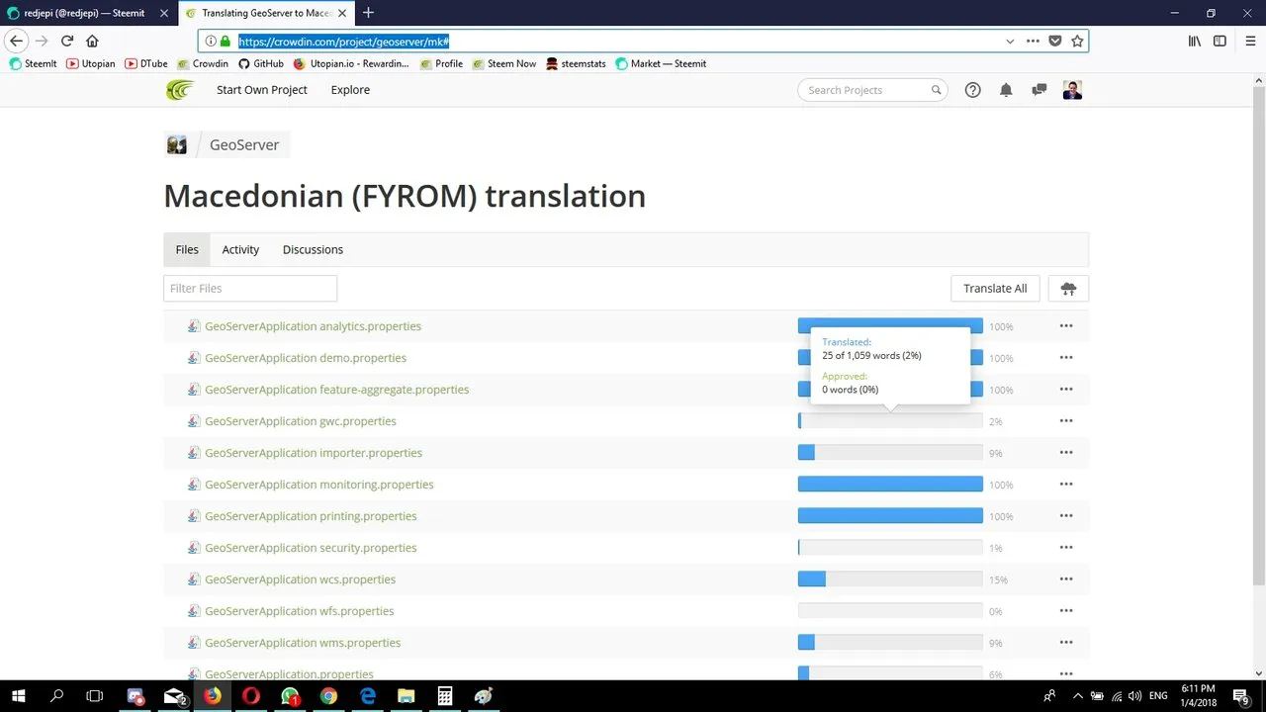Open options menu for monitoring.properties row
This screenshot has width=1266, height=712.
point(1066,485)
